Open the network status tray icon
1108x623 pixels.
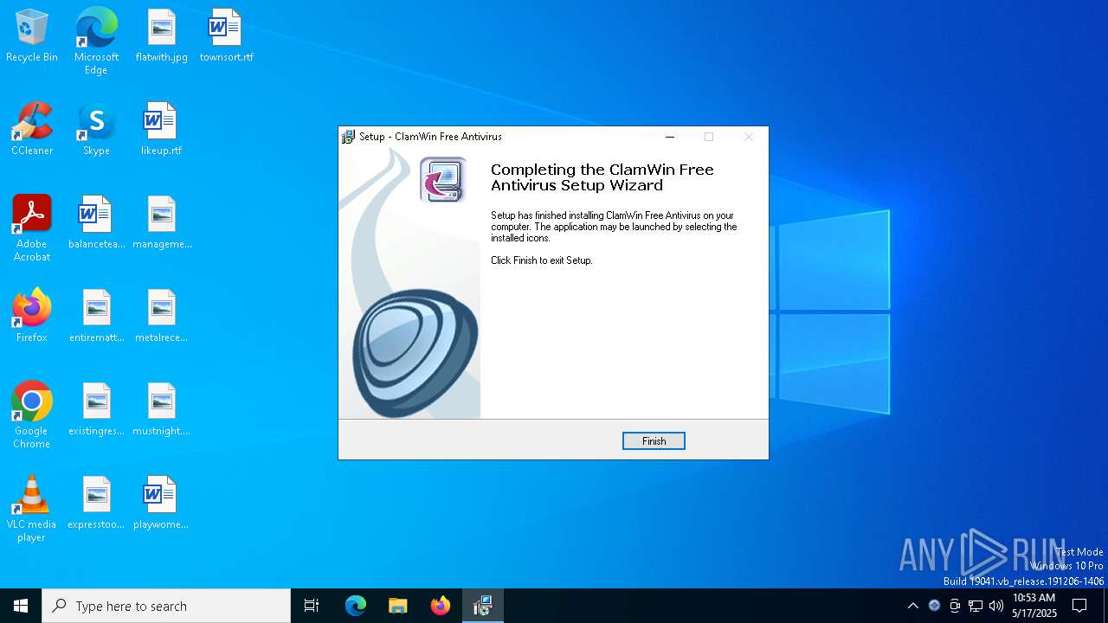point(976,606)
